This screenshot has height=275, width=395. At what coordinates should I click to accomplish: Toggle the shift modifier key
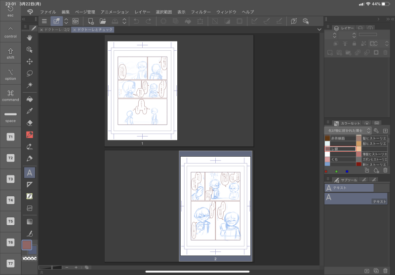click(x=10, y=53)
